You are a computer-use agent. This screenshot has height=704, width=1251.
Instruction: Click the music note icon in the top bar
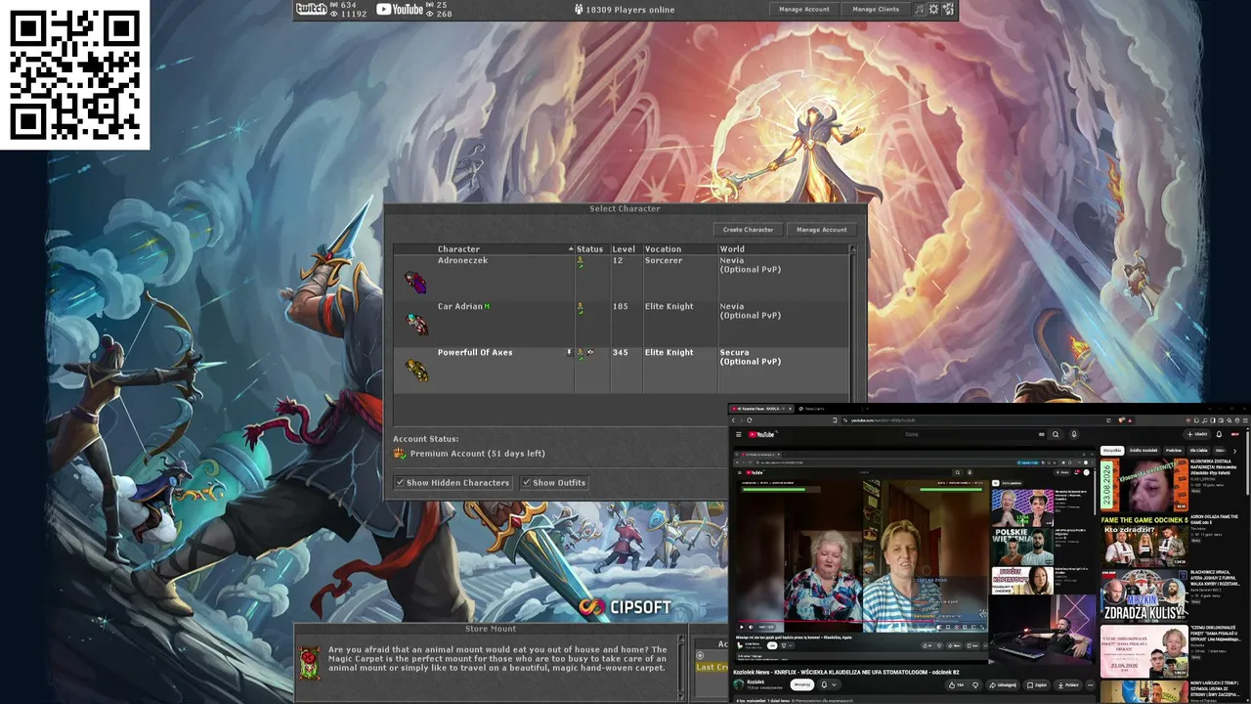919,10
